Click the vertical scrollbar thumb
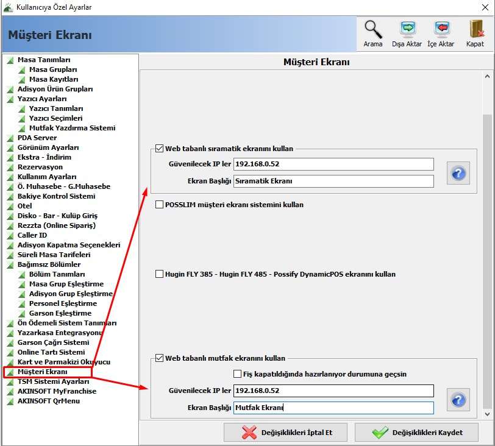 tap(488, 261)
